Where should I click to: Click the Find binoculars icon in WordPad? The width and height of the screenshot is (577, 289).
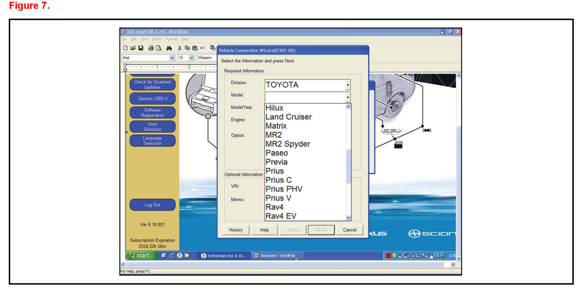coord(169,48)
